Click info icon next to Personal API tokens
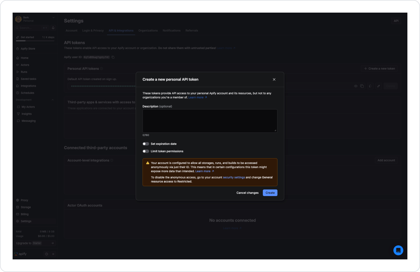This screenshot has width=420, height=272. pos(101,69)
